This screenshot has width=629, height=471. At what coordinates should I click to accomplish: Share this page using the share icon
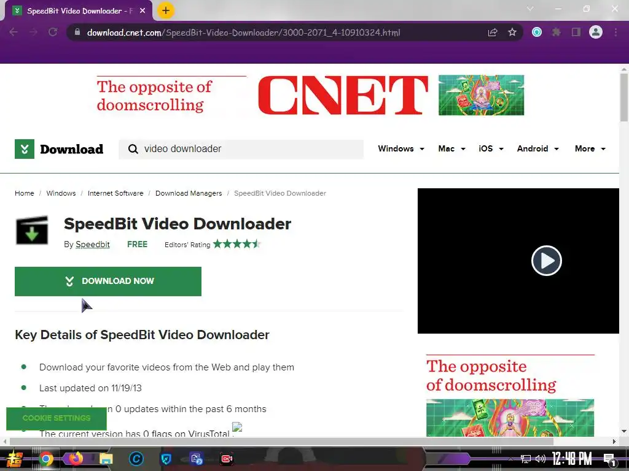(493, 32)
